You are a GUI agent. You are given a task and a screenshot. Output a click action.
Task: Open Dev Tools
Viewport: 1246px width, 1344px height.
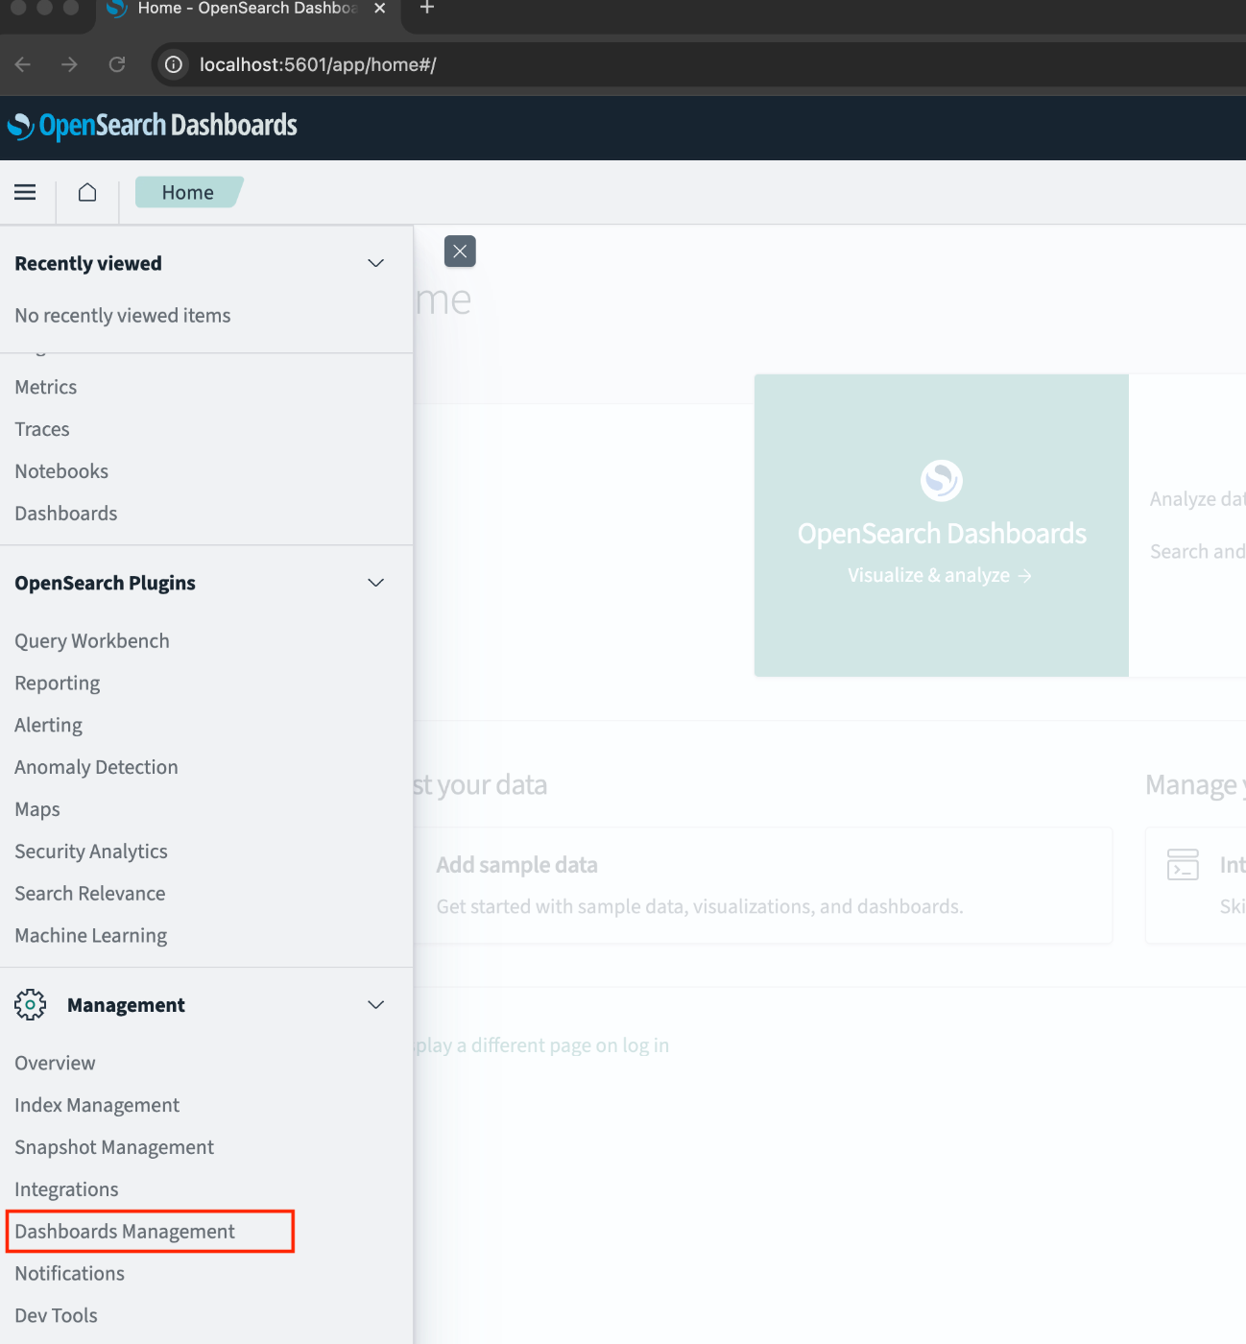(x=56, y=1316)
